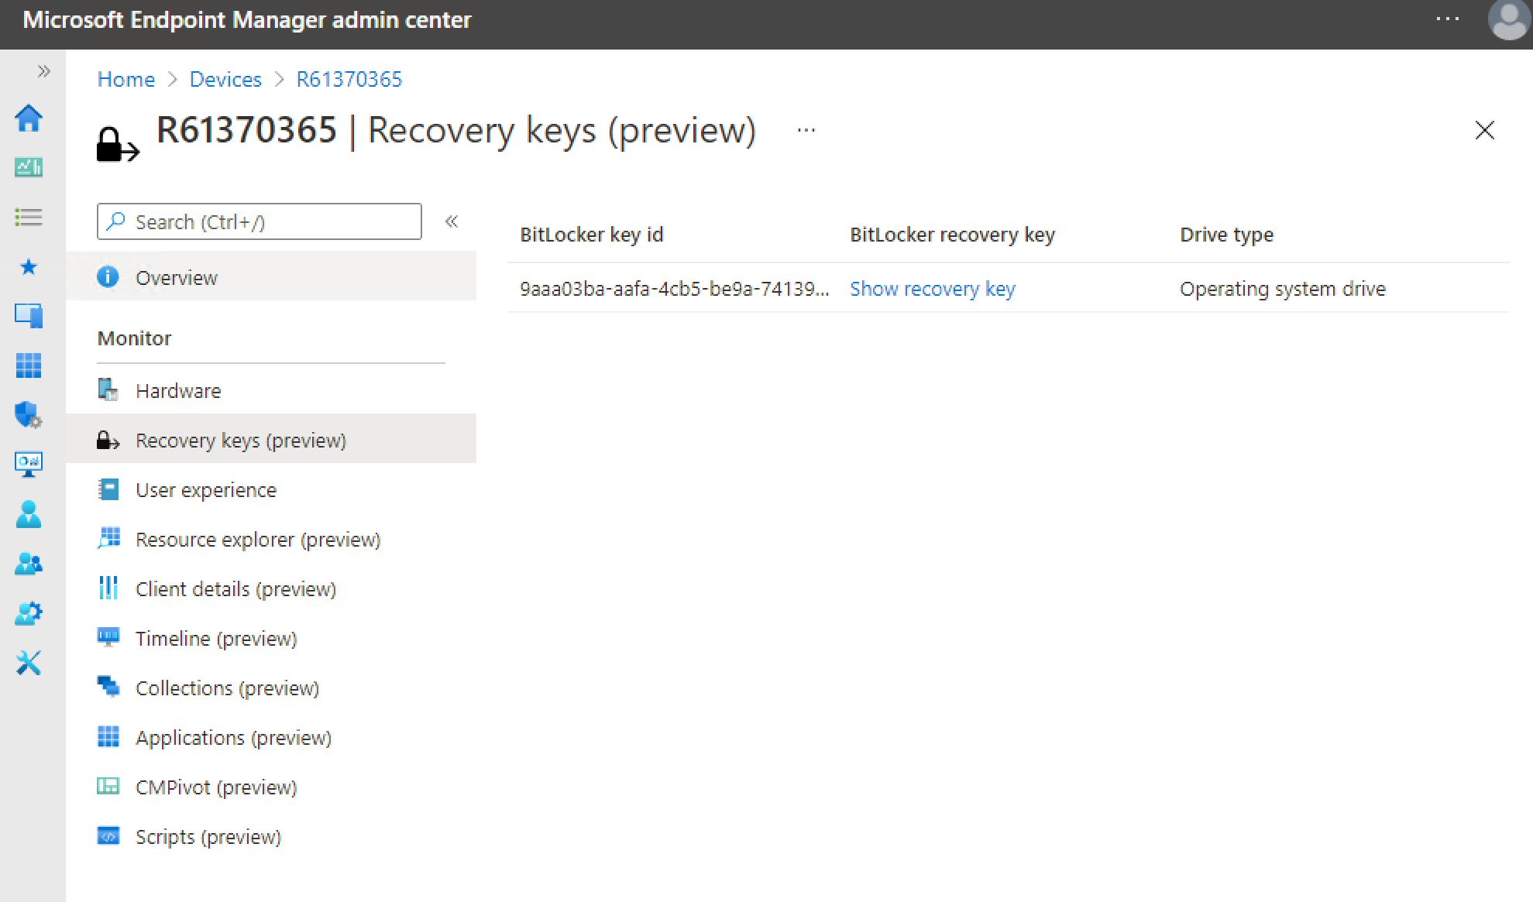Navigate to Applications preview section
Screen dimensions: 1533x902
pyautogui.click(x=233, y=736)
